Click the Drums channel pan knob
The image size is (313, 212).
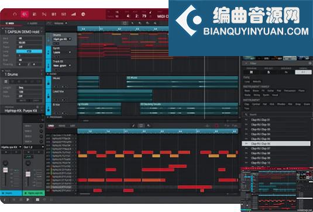click(x=5, y=163)
